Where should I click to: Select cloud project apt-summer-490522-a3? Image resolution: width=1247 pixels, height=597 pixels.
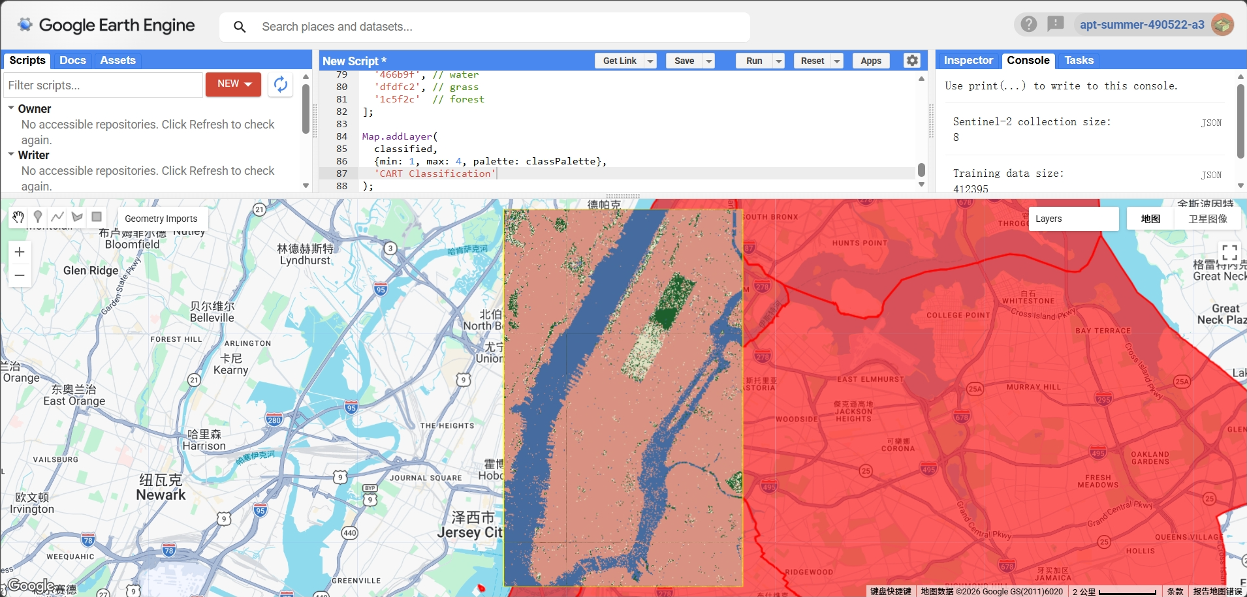[x=1142, y=25]
